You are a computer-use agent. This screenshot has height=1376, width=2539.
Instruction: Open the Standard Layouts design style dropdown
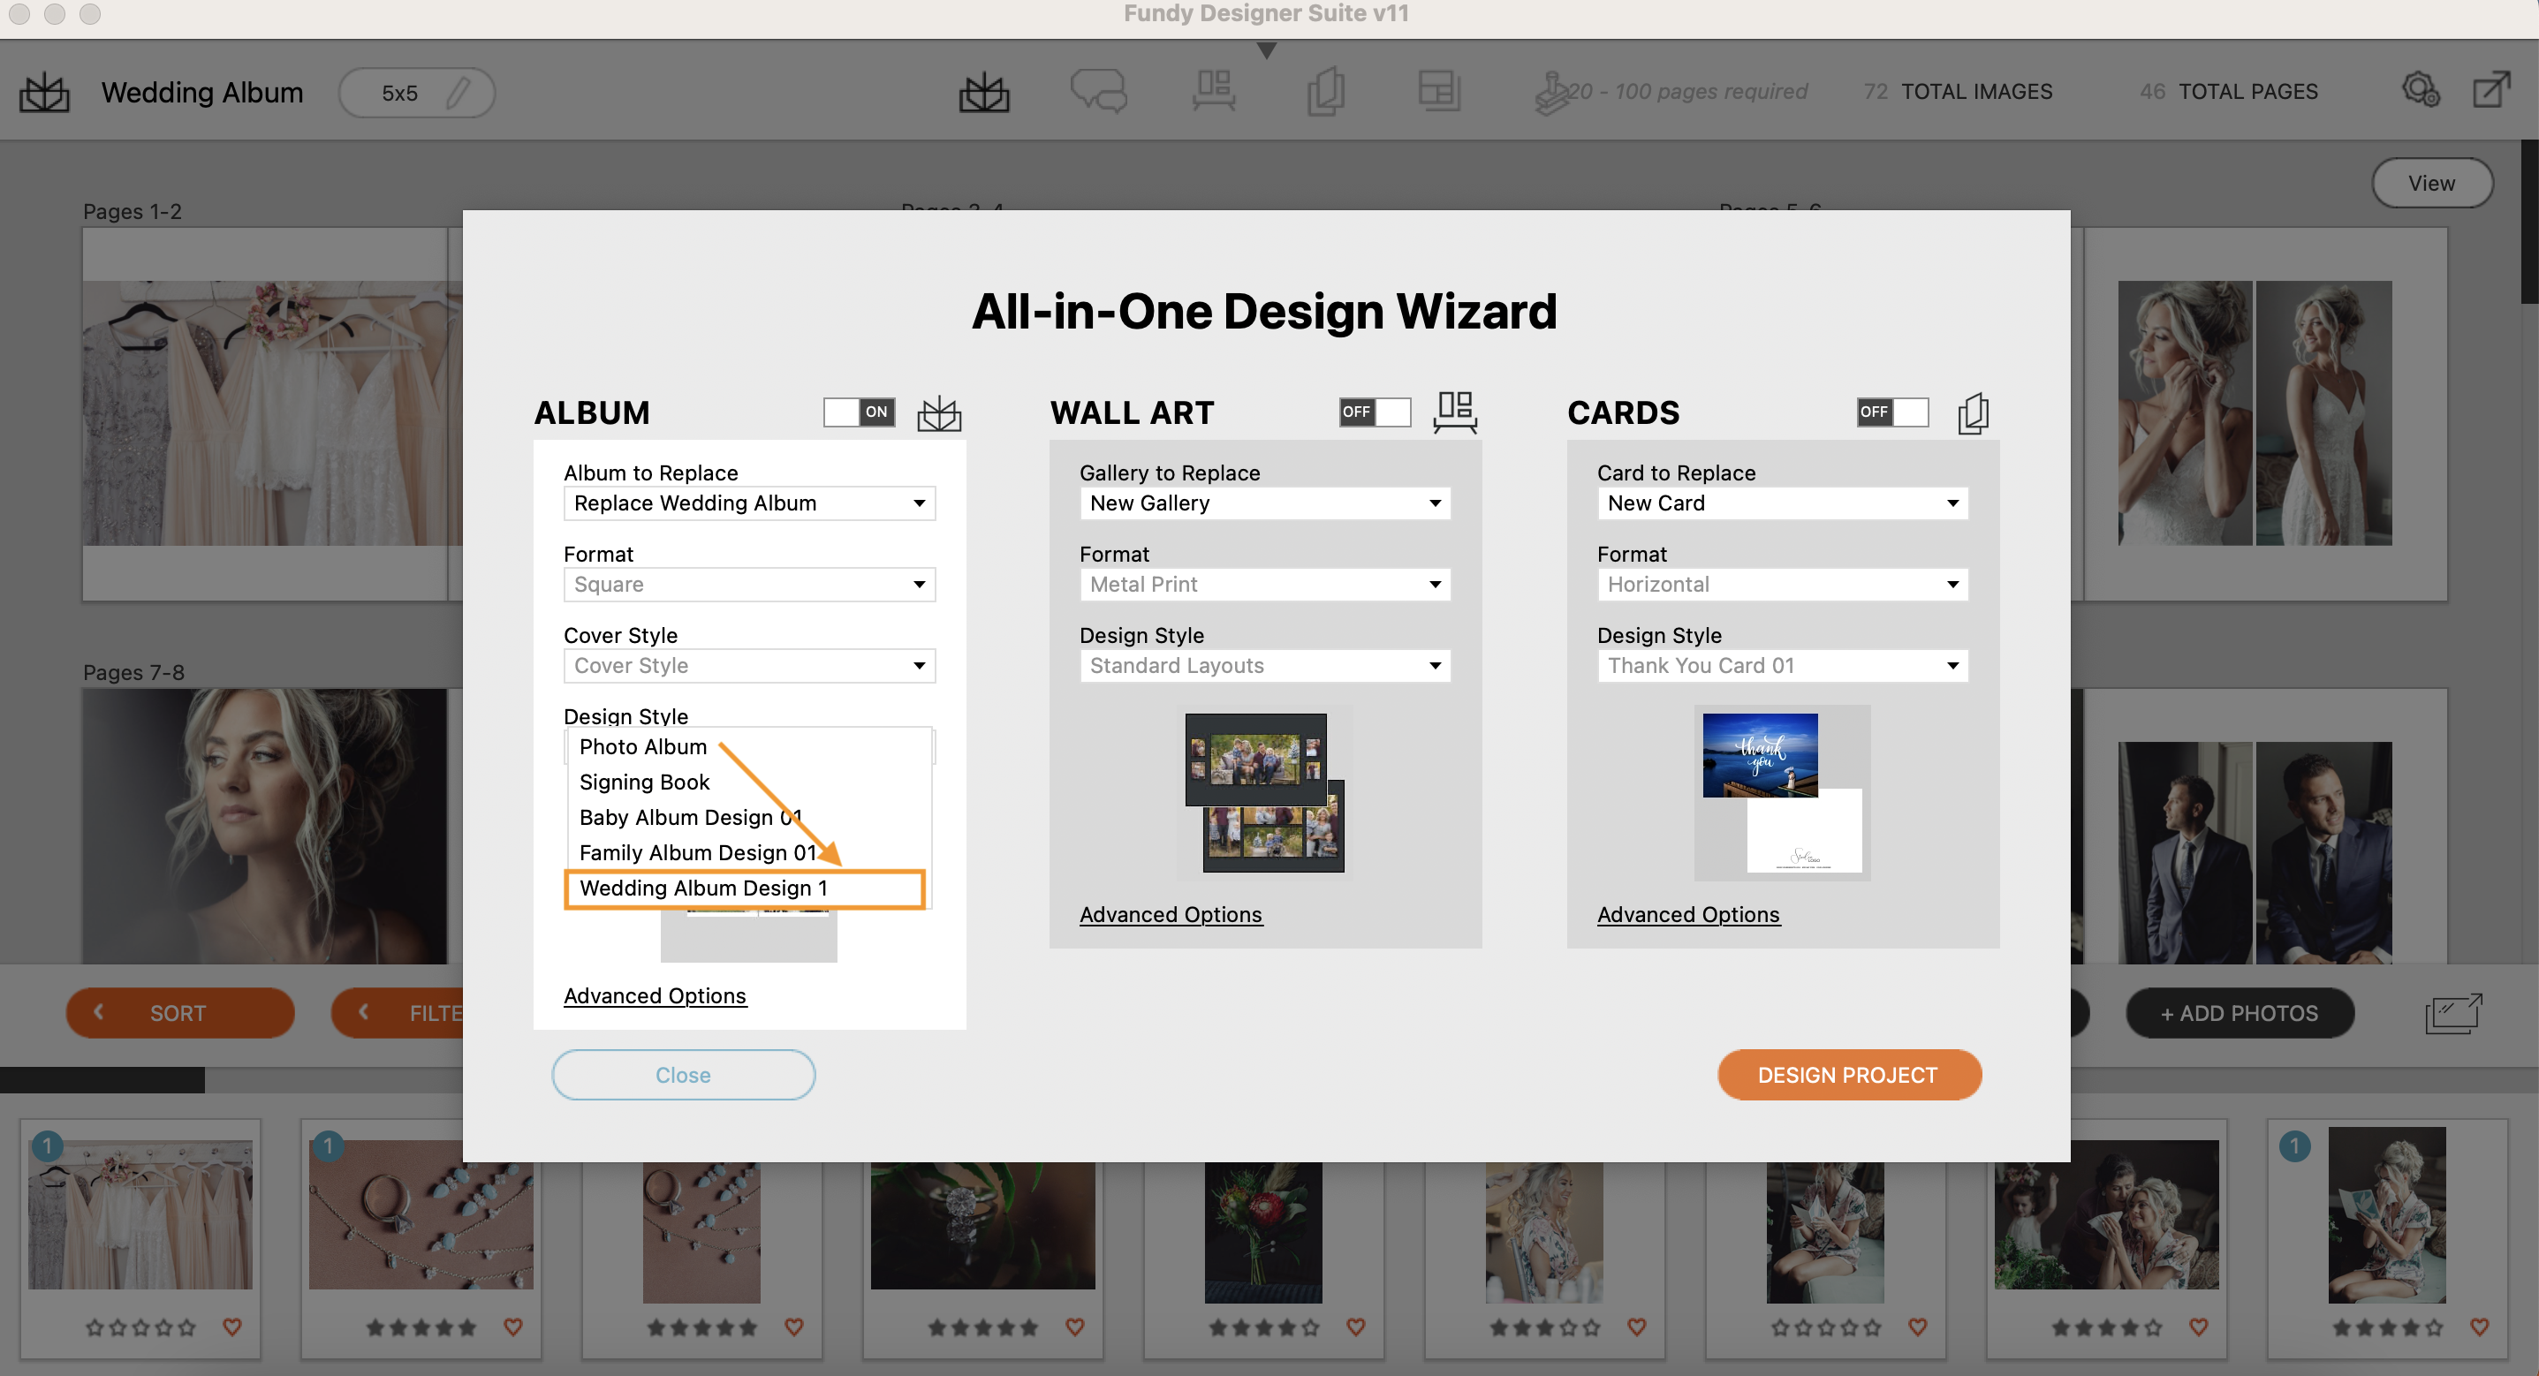pyautogui.click(x=1266, y=666)
